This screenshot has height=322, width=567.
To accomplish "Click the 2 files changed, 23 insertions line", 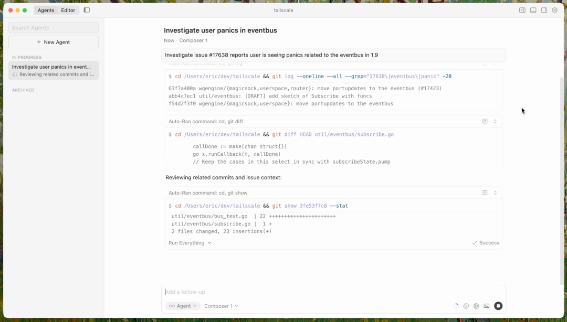I will tap(222, 231).
